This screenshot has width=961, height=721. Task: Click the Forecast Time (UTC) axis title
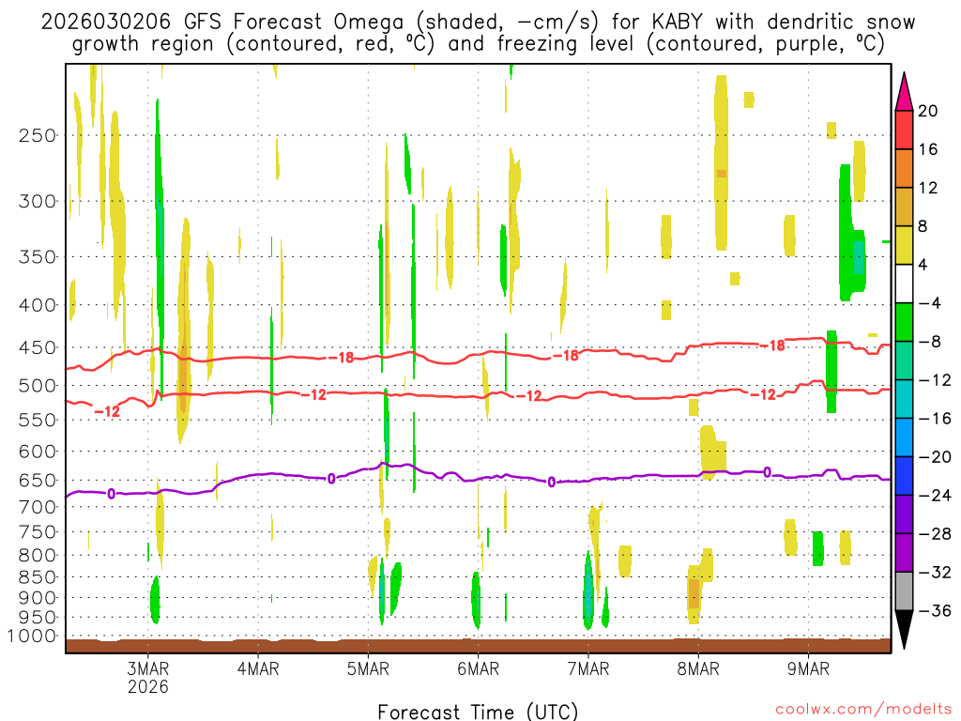[x=478, y=712]
